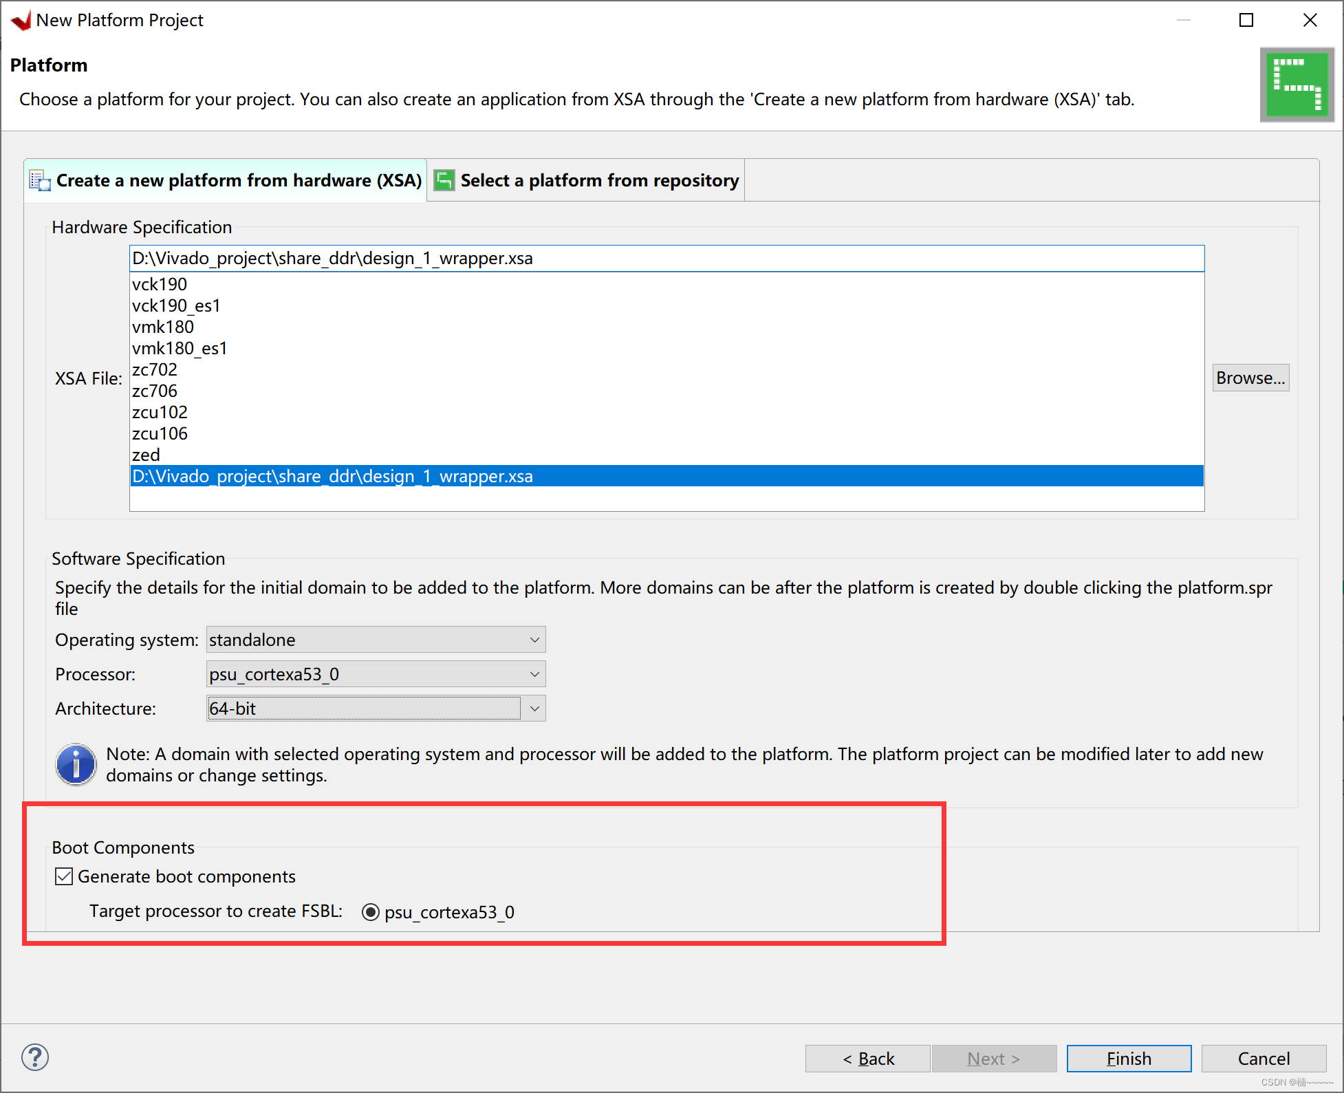Viewport: 1344px width, 1093px height.
Task: Click the help question mark icon
Action: (x=35, y=1057)
